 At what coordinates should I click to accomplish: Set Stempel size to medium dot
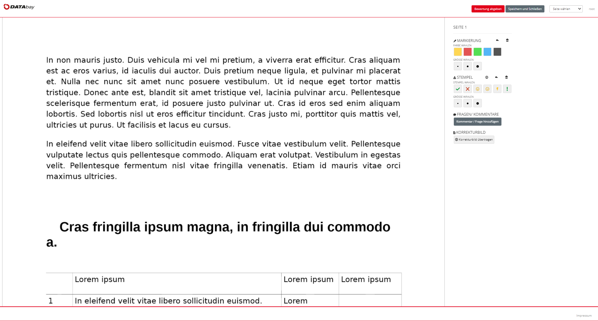pos(467,103)
